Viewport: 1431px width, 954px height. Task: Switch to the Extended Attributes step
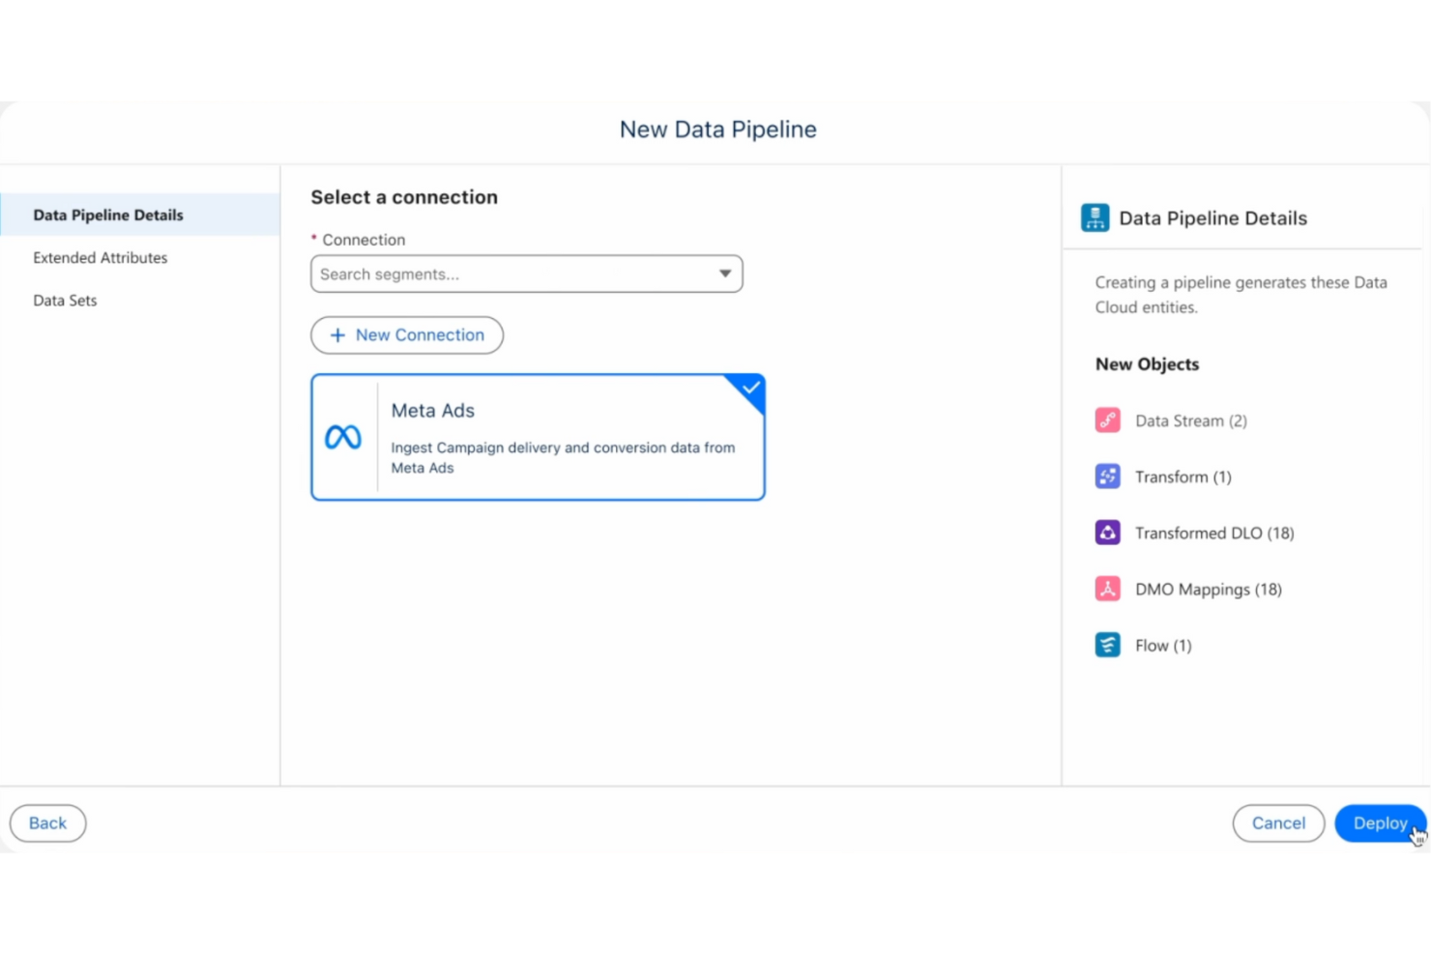point(100,257)
